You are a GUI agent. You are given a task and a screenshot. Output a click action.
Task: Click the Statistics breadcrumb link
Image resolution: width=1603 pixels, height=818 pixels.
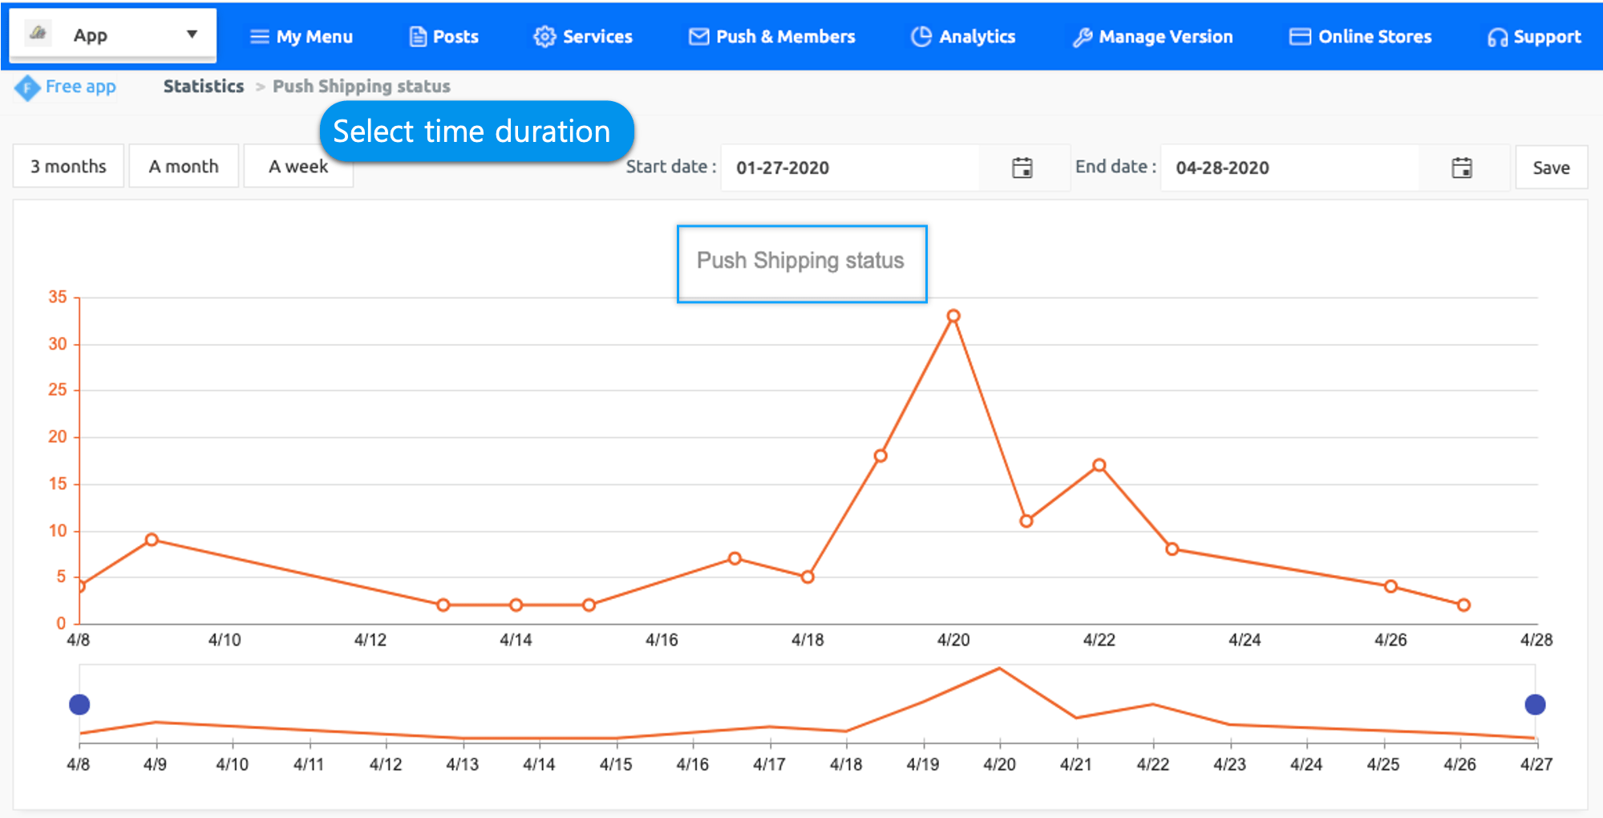204,87
